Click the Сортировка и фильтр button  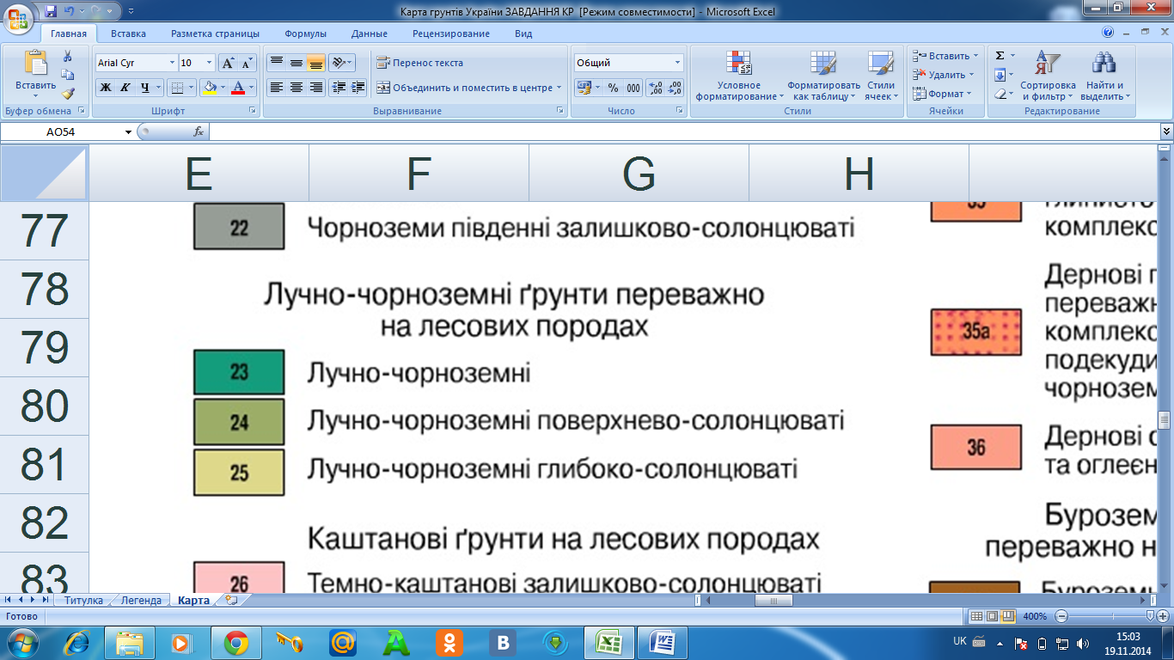[1048, 77]
